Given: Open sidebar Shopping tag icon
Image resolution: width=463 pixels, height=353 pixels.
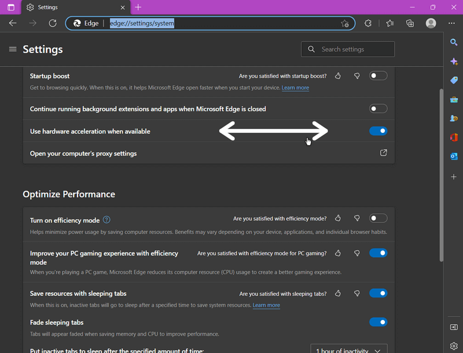Looking at the screenshot, I should point(454,80).
